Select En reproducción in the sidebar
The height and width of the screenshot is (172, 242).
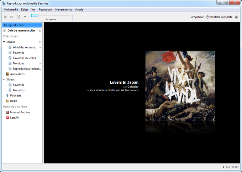(22, 25)
